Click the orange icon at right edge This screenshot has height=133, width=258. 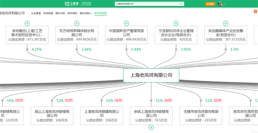tap(256, 11)
